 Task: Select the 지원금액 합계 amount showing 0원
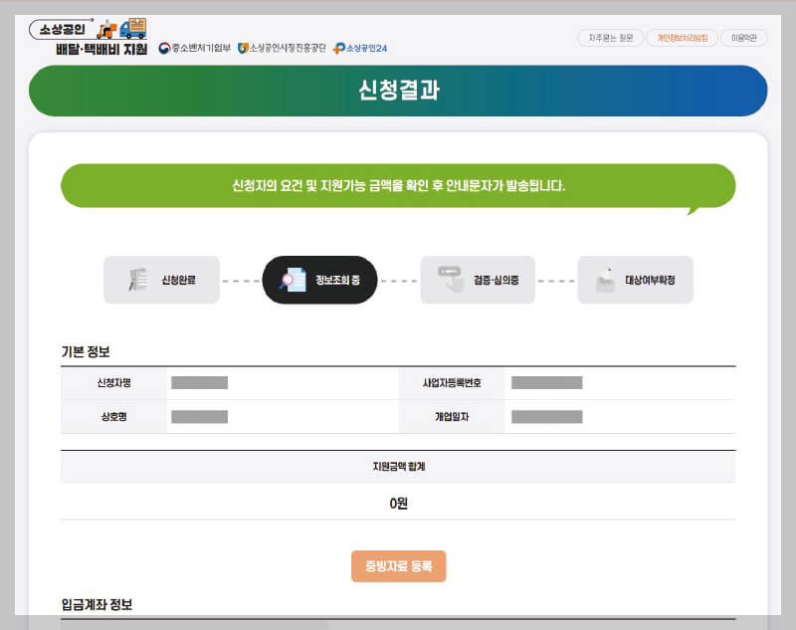pos(397,503)
